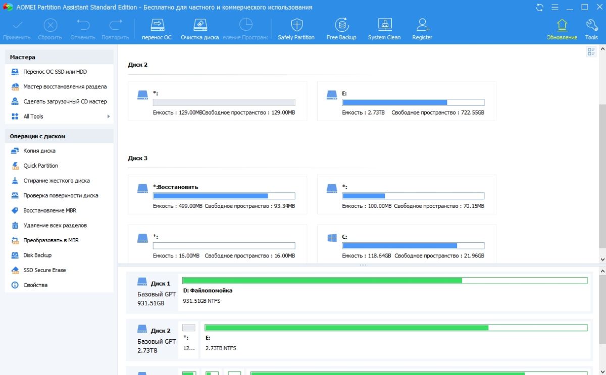Open Очистка диска from toolbar
Viewport: 606px width, 375px height.
point(199,25)
